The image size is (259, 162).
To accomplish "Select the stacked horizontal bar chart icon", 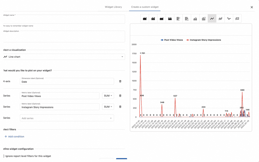I will click(186, 19).
